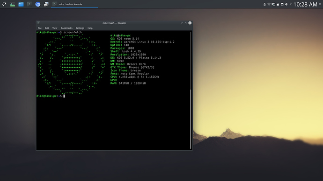Screen dimensions: 323x181
Task: Click the terminal cursor at the bottom prompt
Action: click(64, 96)
